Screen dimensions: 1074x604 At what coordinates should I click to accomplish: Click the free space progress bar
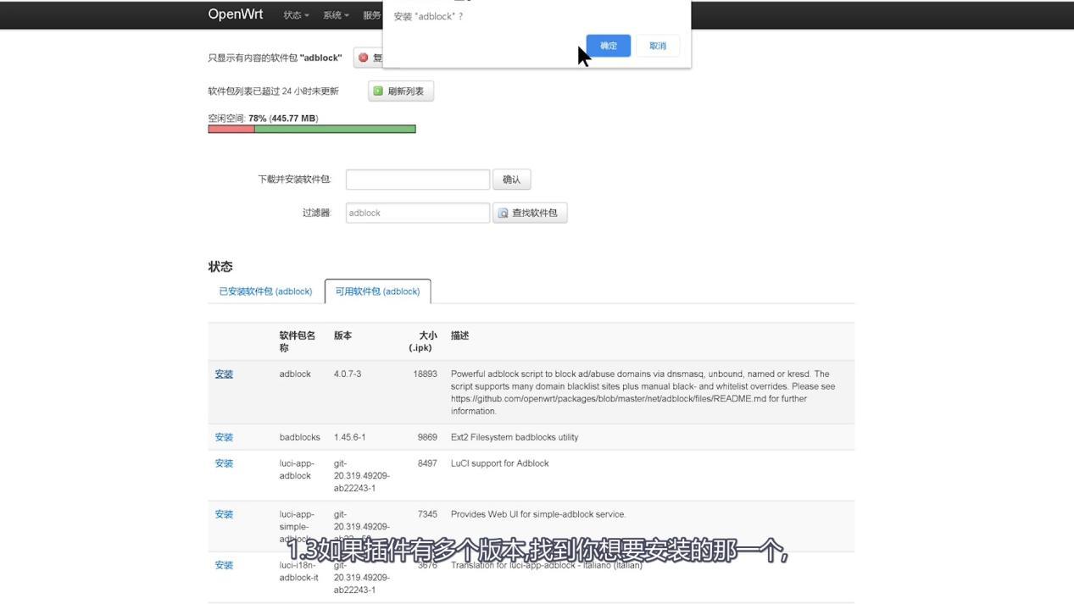[x=311, y=128]
